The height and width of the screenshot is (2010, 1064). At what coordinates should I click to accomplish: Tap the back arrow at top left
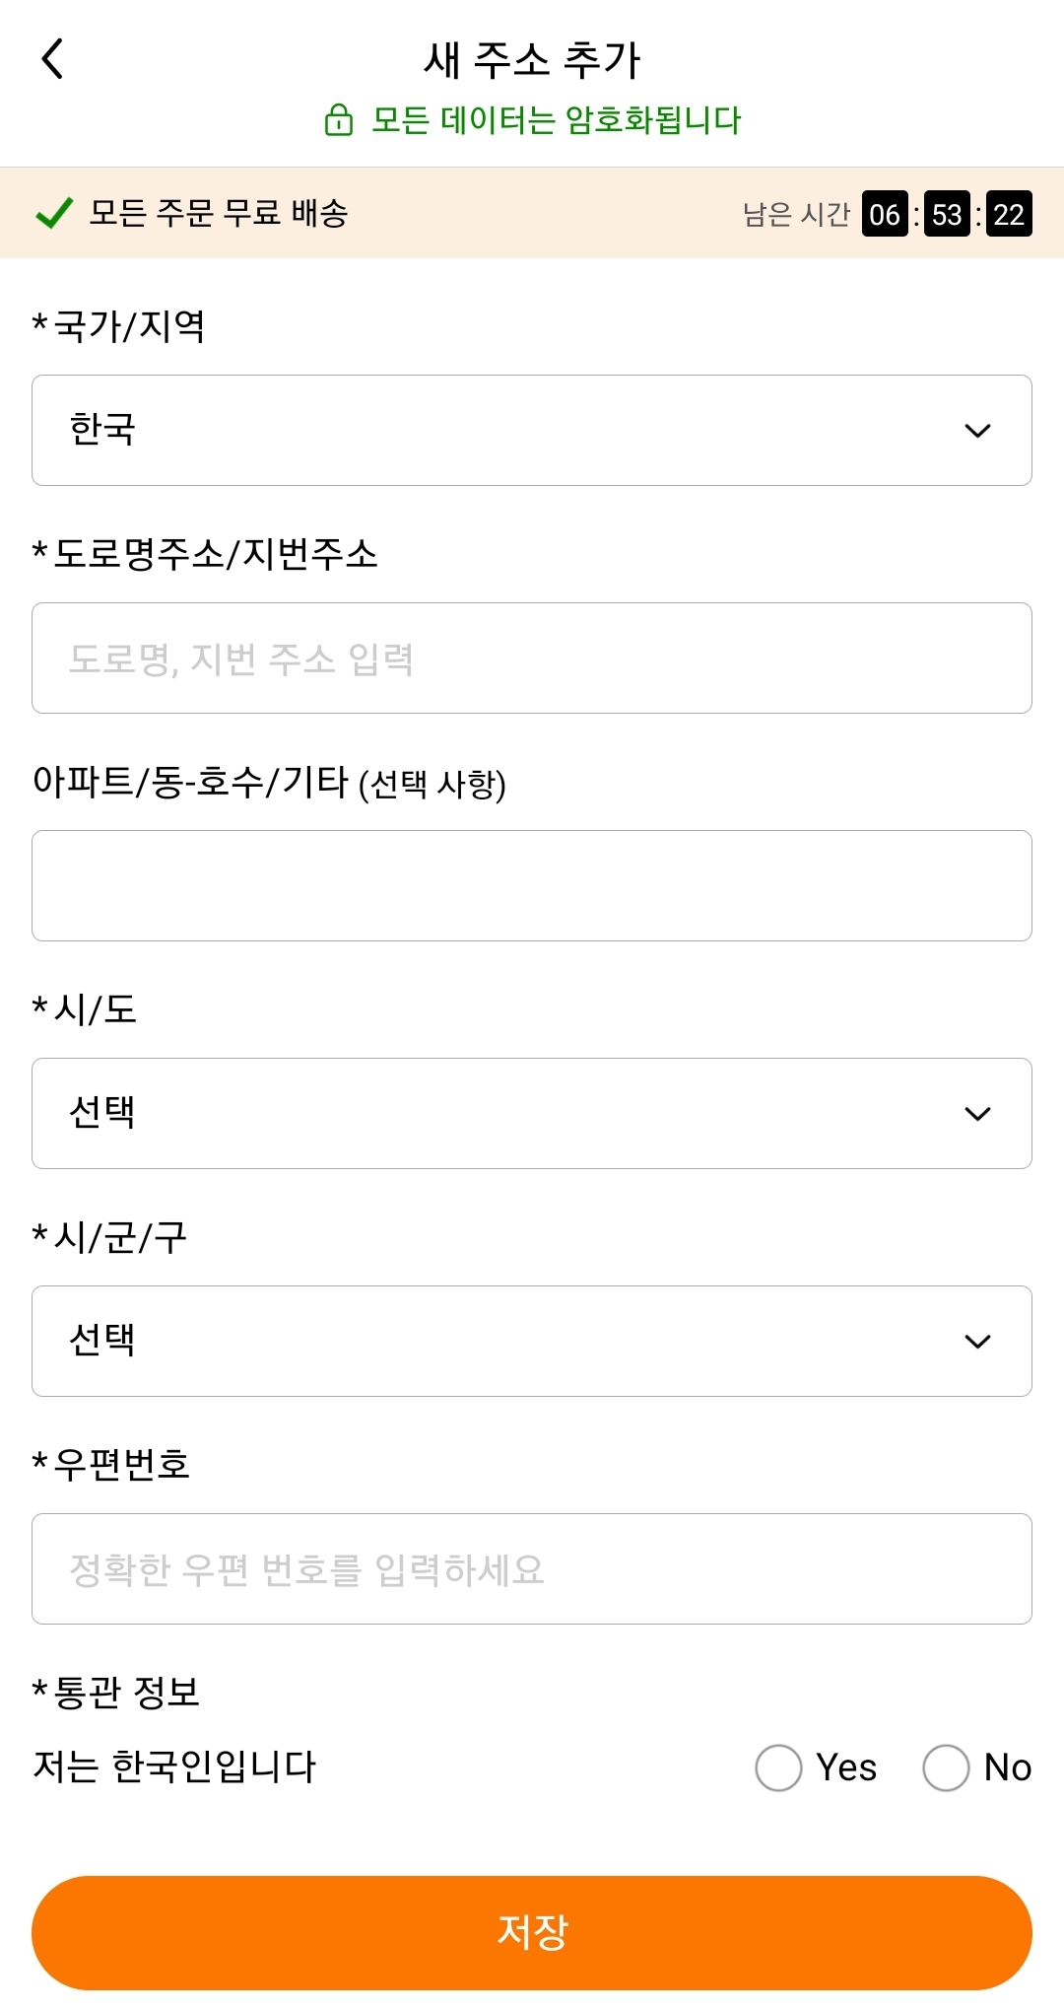pyautogui.click(x=53, y=59)
